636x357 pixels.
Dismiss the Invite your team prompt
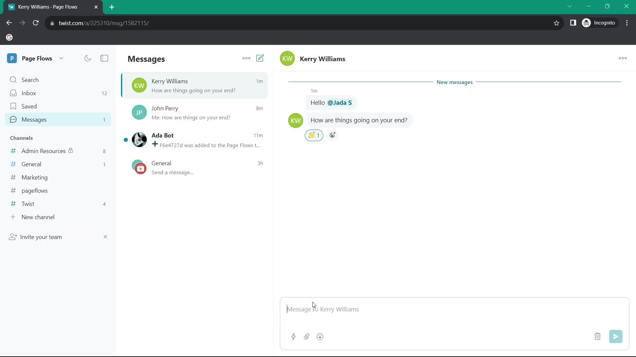[x=105, y=237]
